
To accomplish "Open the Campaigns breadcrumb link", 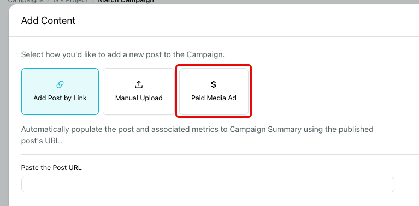I will point(25,1).
